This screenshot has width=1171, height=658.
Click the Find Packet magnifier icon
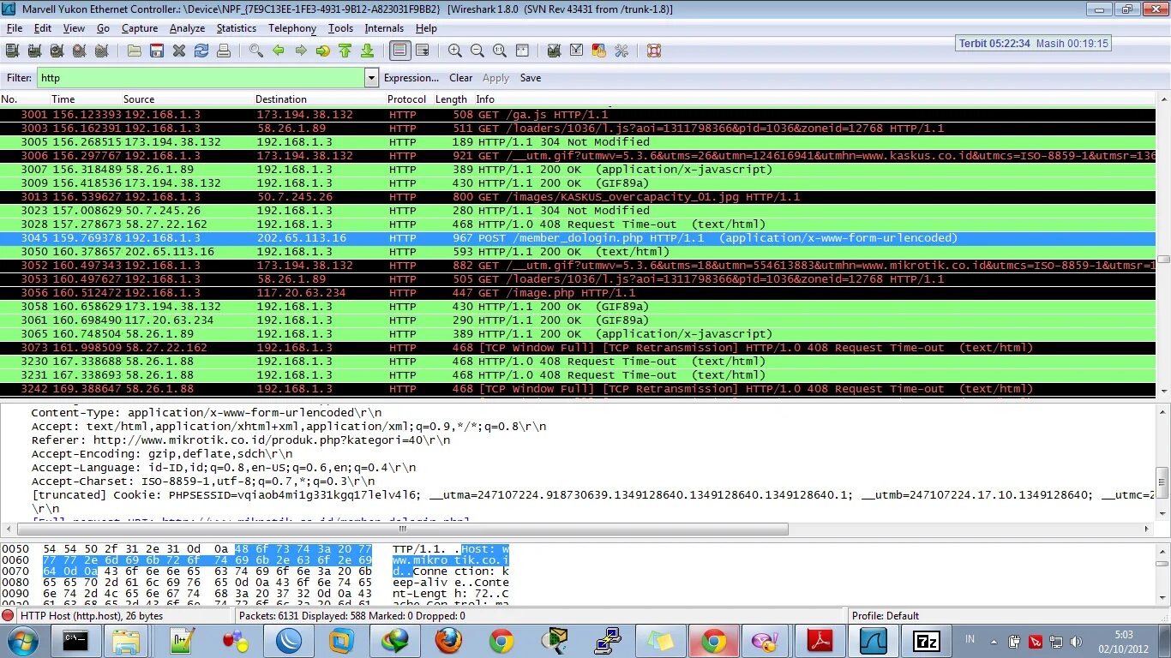click(255, 51)
